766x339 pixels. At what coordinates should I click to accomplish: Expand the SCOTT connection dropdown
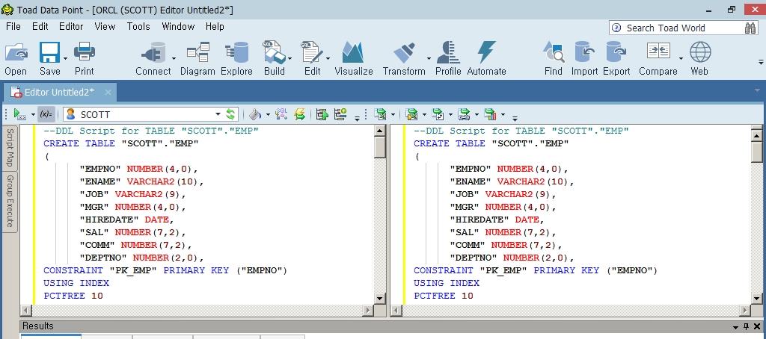[218, 114]
